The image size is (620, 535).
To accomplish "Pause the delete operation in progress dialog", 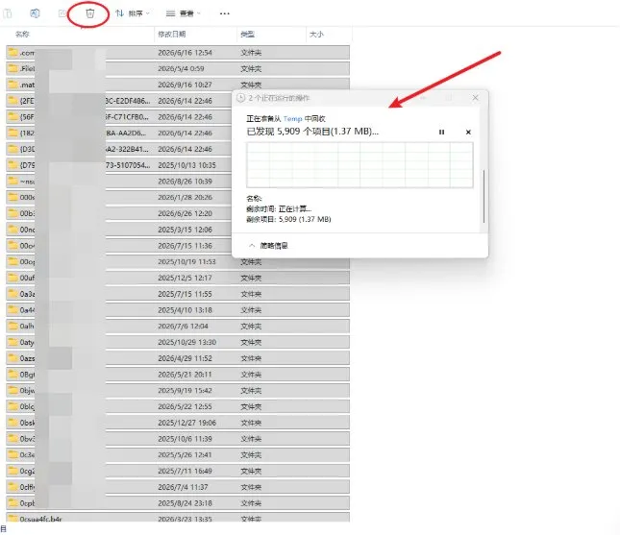I will click(441, 132).
